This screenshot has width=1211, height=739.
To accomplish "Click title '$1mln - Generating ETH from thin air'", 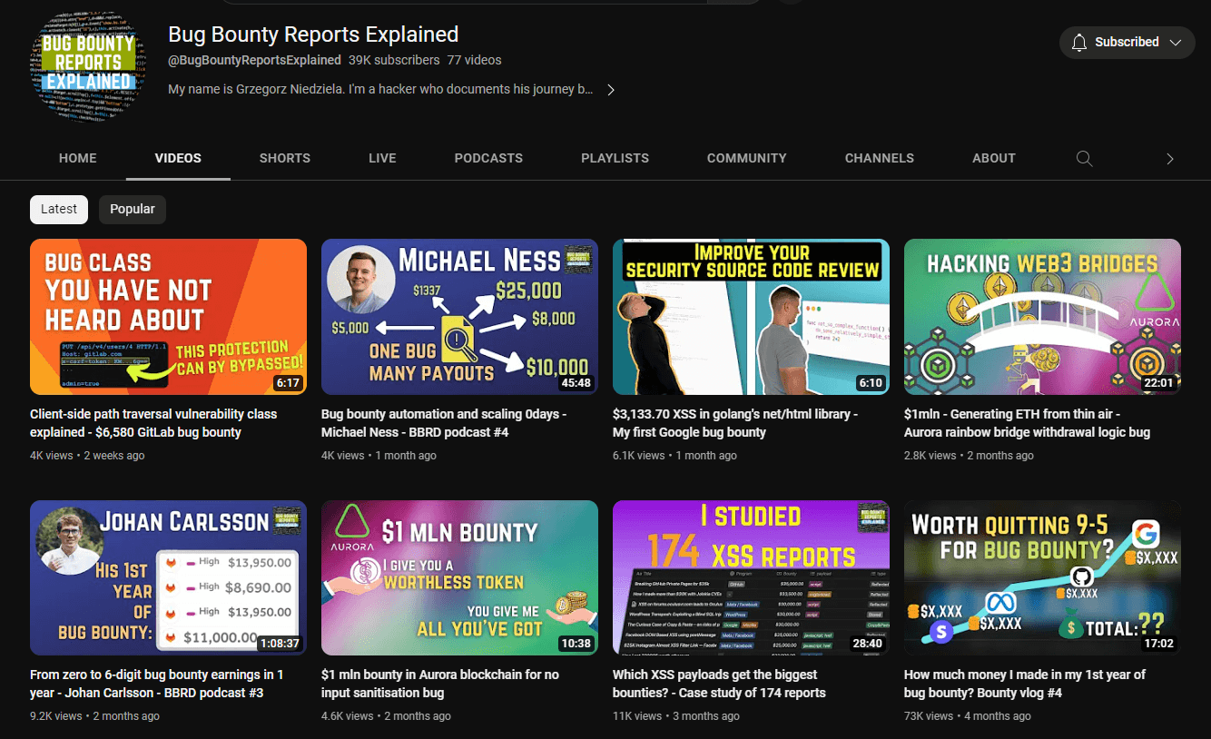I will (x=1029, y=423).
